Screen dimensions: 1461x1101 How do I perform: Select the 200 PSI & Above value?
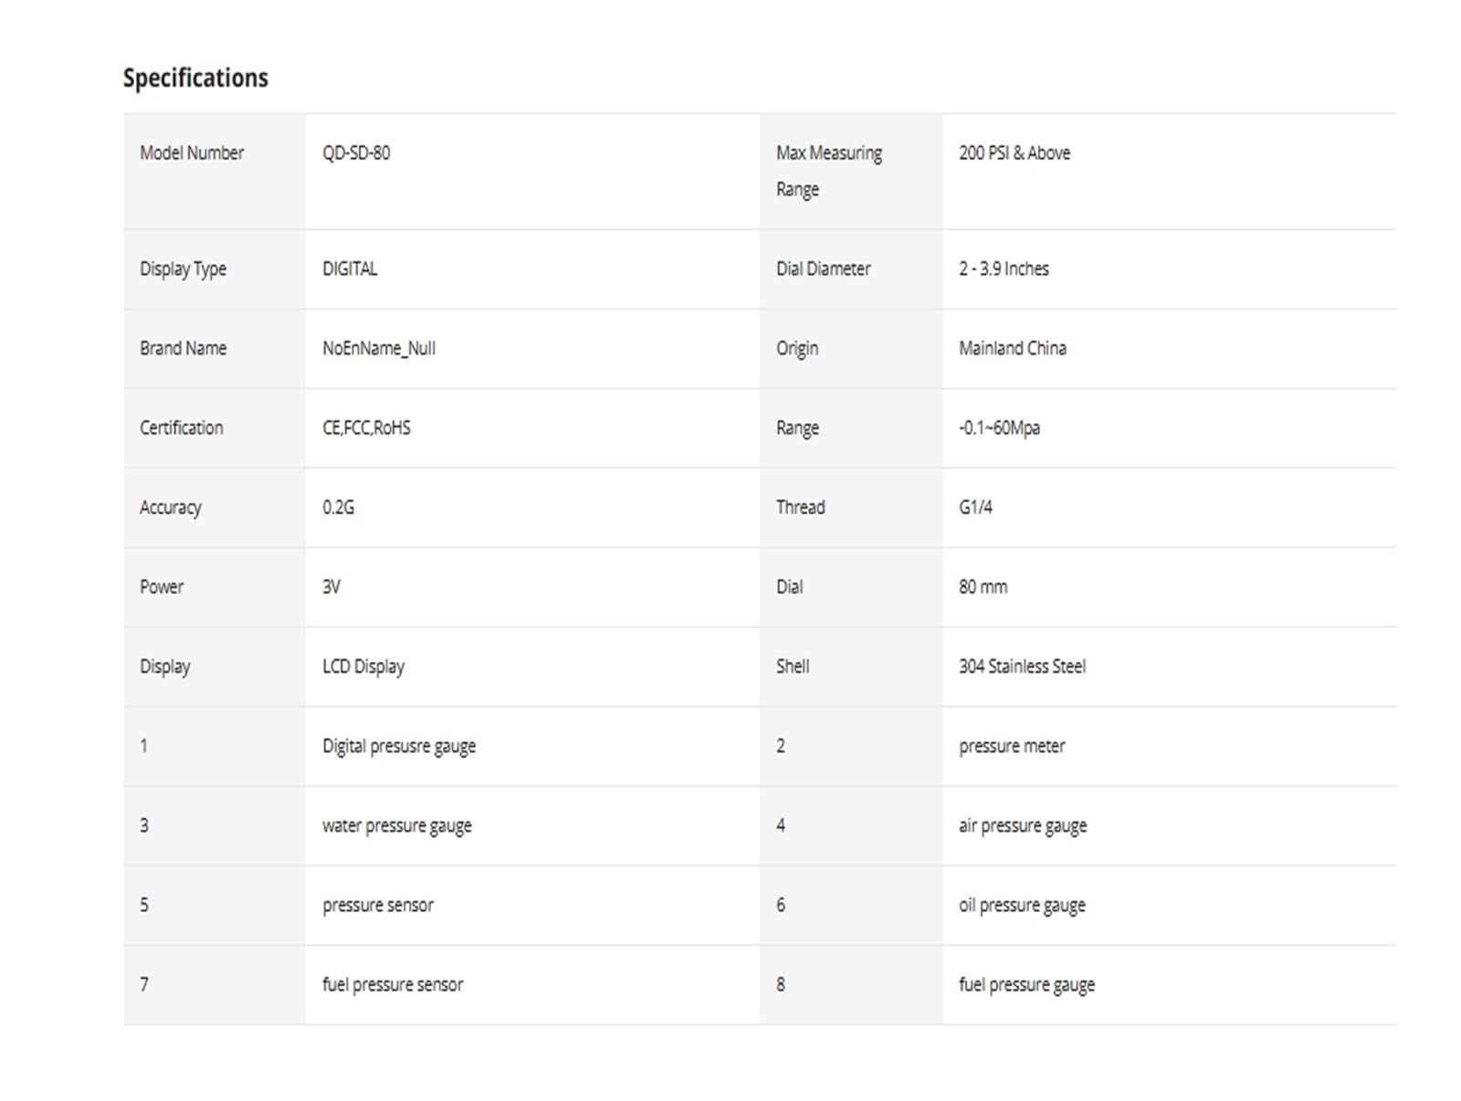(x=1014, y=152)
